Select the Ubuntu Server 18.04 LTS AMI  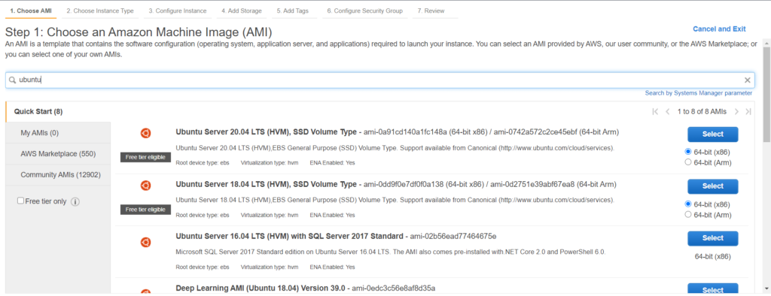coord(712,186)
